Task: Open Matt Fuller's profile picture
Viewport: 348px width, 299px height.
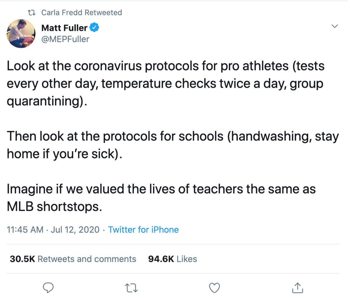Action: coord(21,34)
